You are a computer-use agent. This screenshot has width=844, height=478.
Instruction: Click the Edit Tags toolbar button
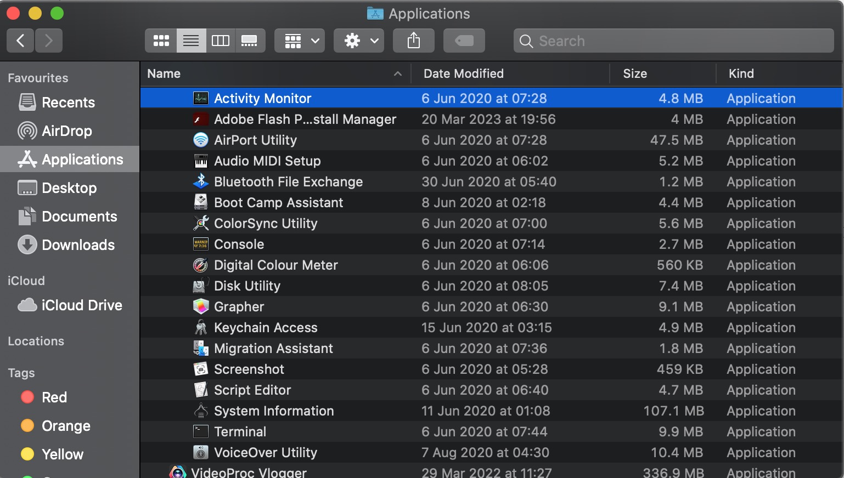pyautogui.click(x=464, y=41)
